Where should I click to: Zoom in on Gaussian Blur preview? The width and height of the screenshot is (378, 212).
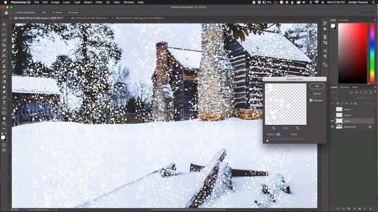point(298,128)
